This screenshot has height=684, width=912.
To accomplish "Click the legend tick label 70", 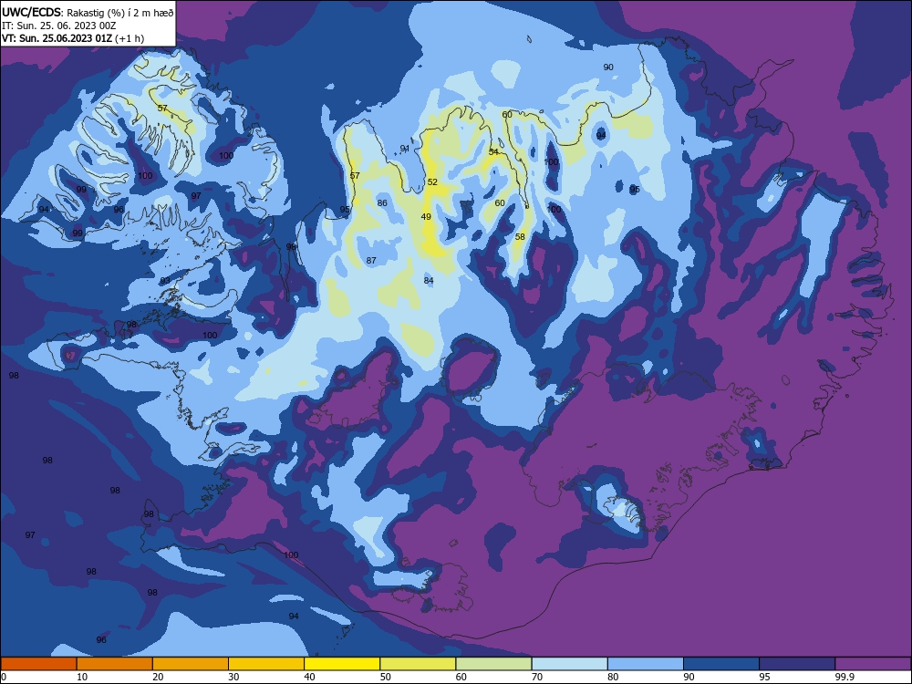I will tap(537, 677).
